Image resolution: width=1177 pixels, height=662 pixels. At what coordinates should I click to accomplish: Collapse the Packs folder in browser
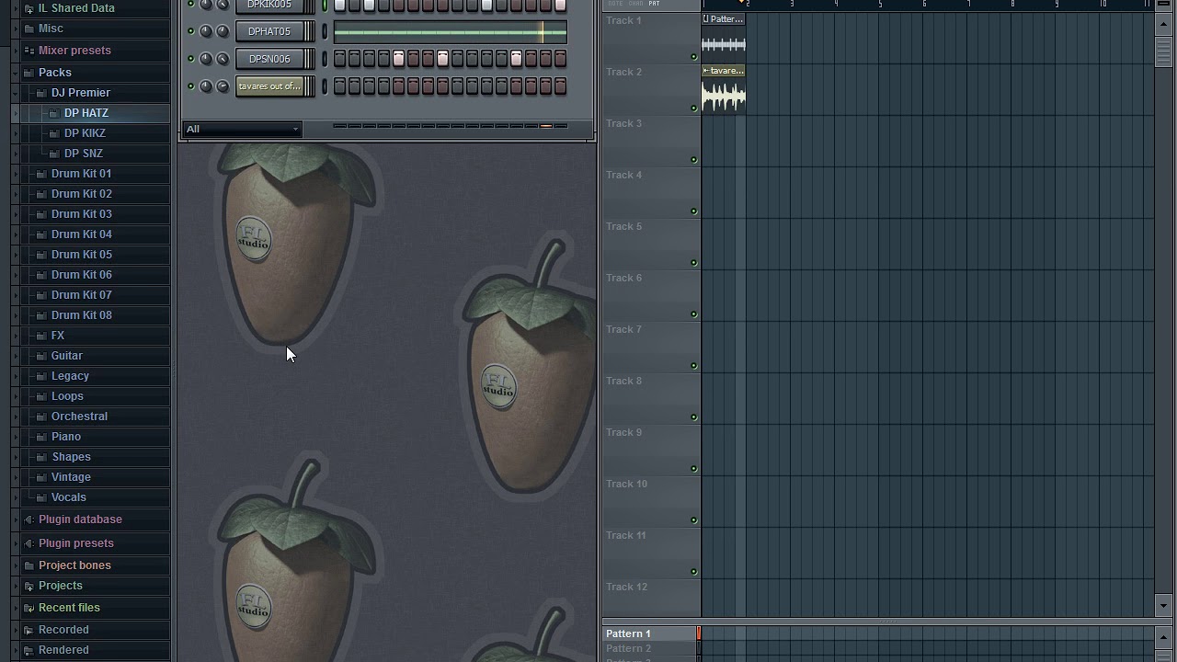[16, 73]
